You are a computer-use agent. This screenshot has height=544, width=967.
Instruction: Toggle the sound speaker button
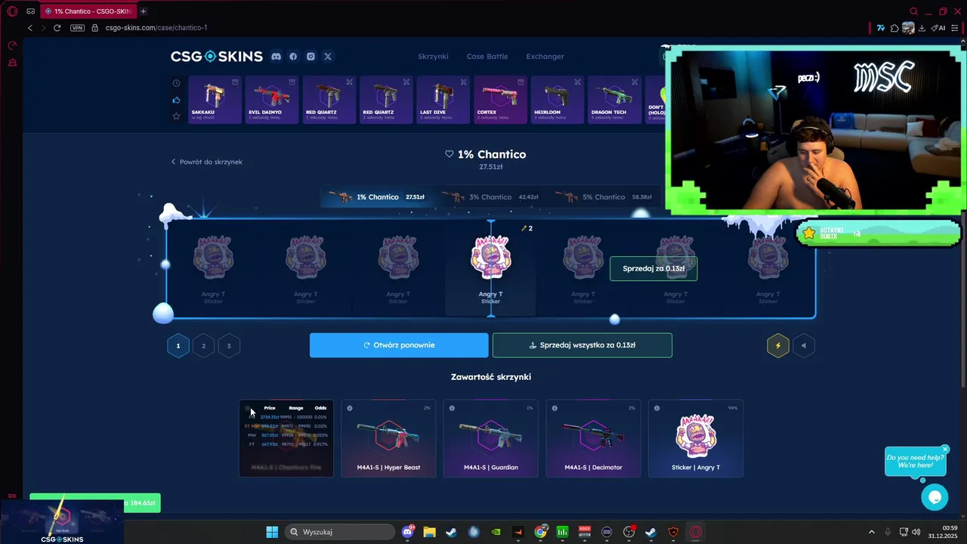coord(804,346)
